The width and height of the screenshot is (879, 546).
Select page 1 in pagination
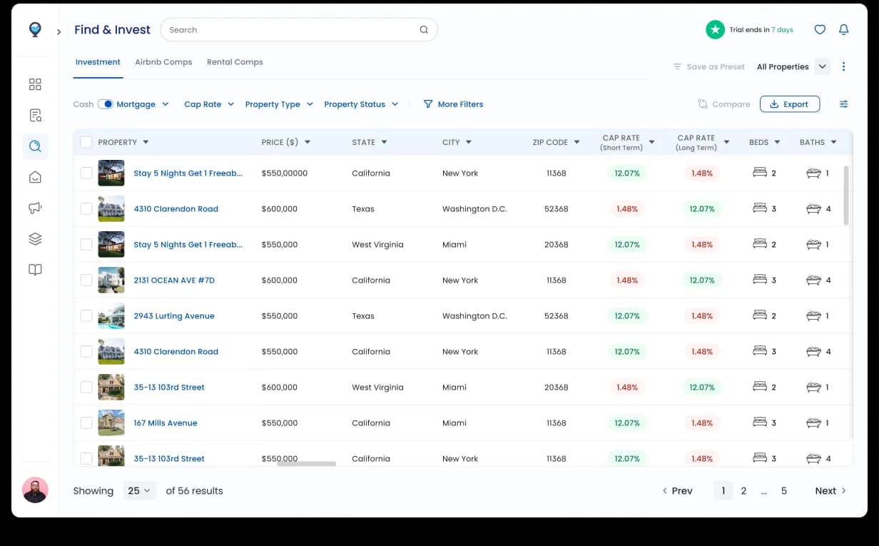pyautogui.click(x=723, y=490)
